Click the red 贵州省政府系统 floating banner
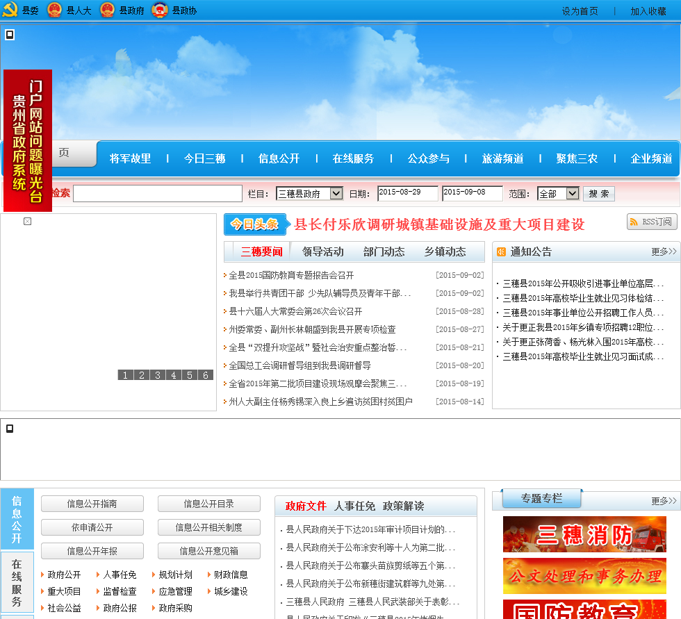 [28, 140]
